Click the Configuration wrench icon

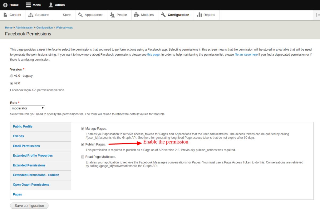(x=163, y=15)
